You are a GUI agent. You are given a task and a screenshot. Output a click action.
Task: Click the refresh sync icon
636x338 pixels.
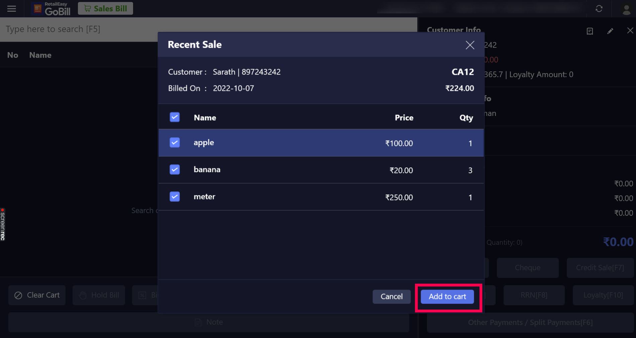click(x=599, y=9)
